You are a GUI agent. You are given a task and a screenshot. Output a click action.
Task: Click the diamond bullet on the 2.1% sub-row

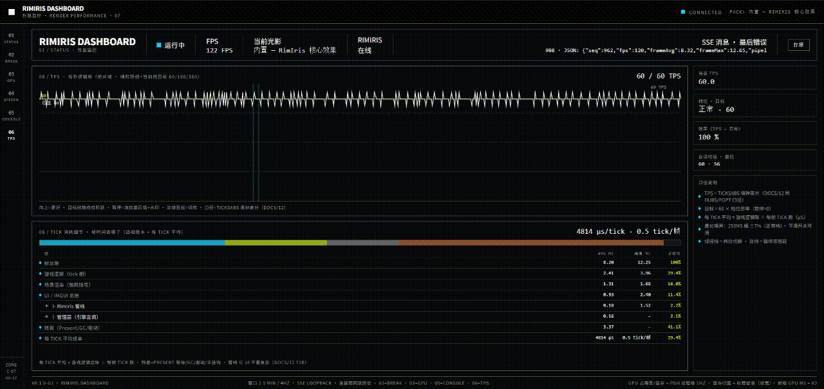click(46, 317)
